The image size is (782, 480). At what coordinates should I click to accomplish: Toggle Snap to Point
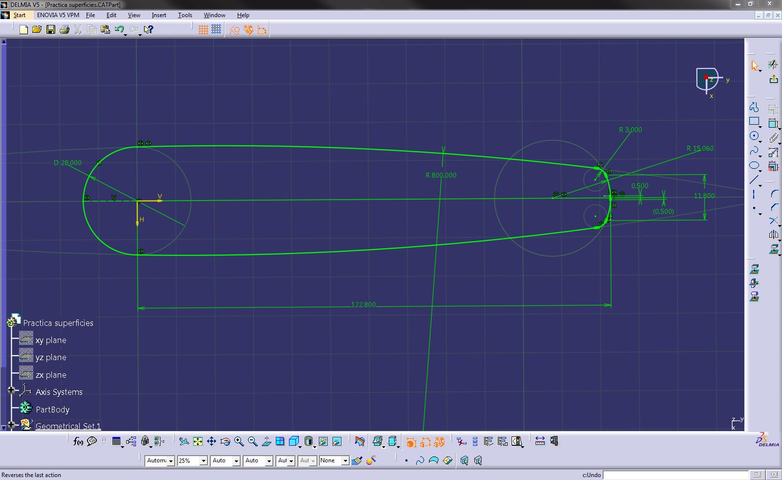click(x=216, y=30)
